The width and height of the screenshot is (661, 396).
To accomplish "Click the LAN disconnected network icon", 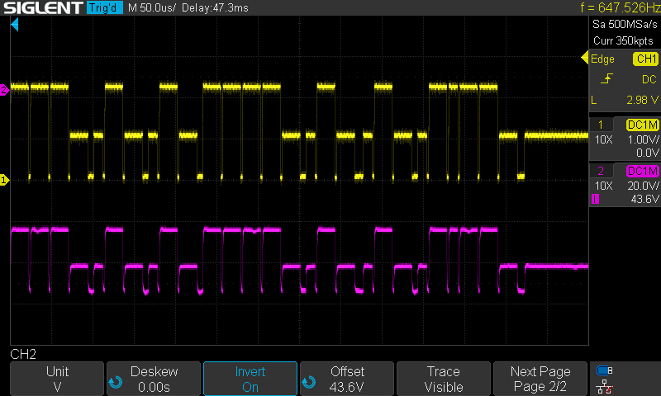I will click(x=605, y=386).
